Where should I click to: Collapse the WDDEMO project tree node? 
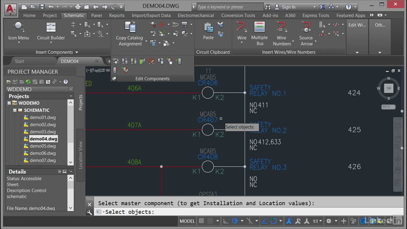click(x=9, y=103)
